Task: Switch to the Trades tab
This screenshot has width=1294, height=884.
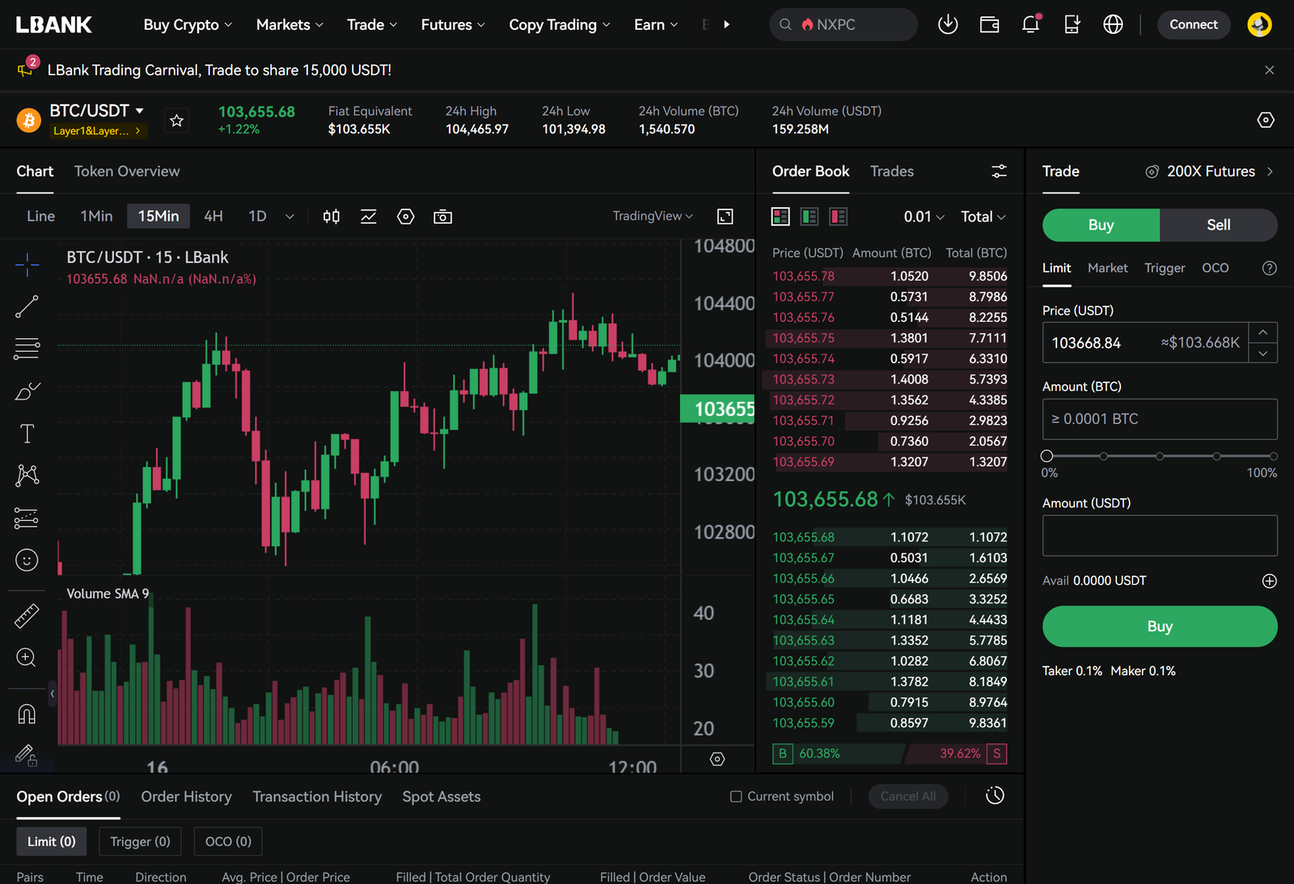Action: pos(891,171)
